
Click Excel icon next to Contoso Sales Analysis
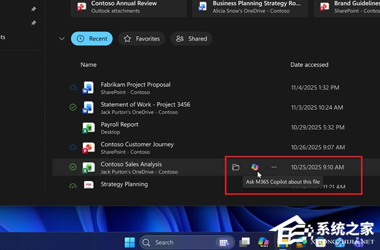pos(88,167)
